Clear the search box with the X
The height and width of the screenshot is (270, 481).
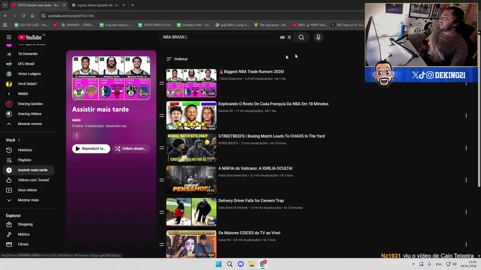click(289, 37)
